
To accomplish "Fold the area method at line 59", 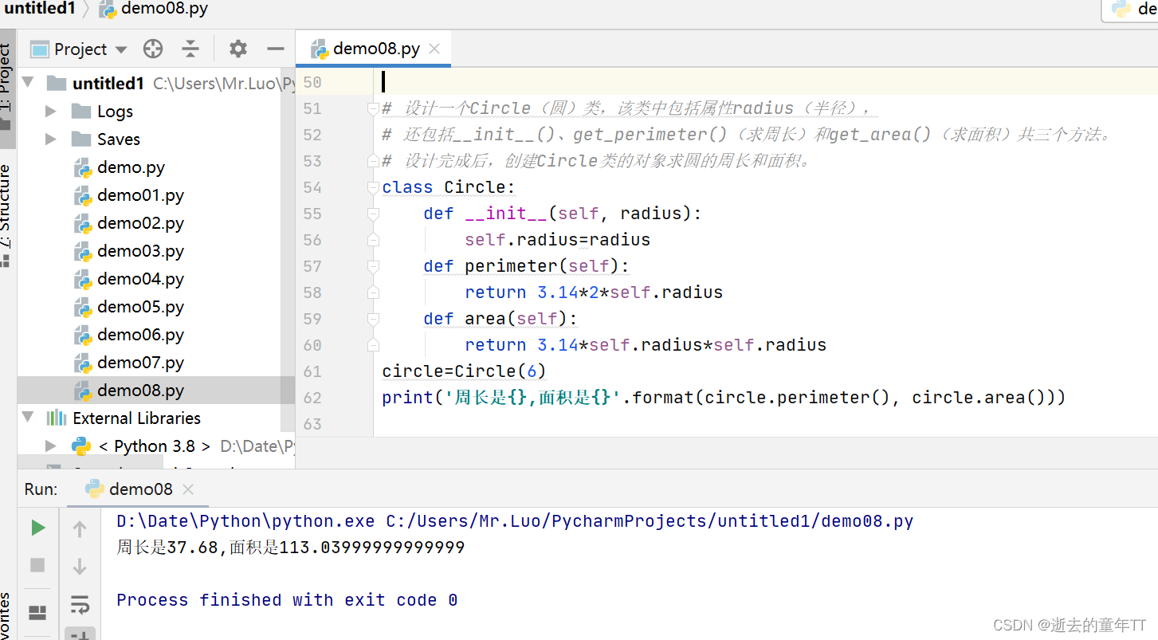I will pyautogui.click(x=373, y=319).
